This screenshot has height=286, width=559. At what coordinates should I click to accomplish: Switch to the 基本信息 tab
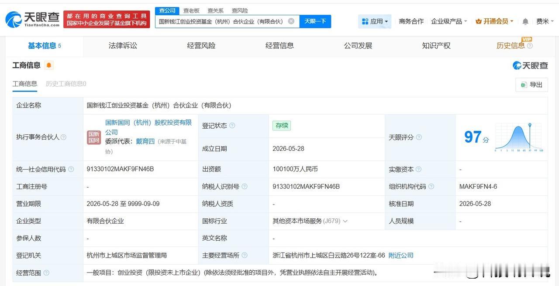click(44, 46)
